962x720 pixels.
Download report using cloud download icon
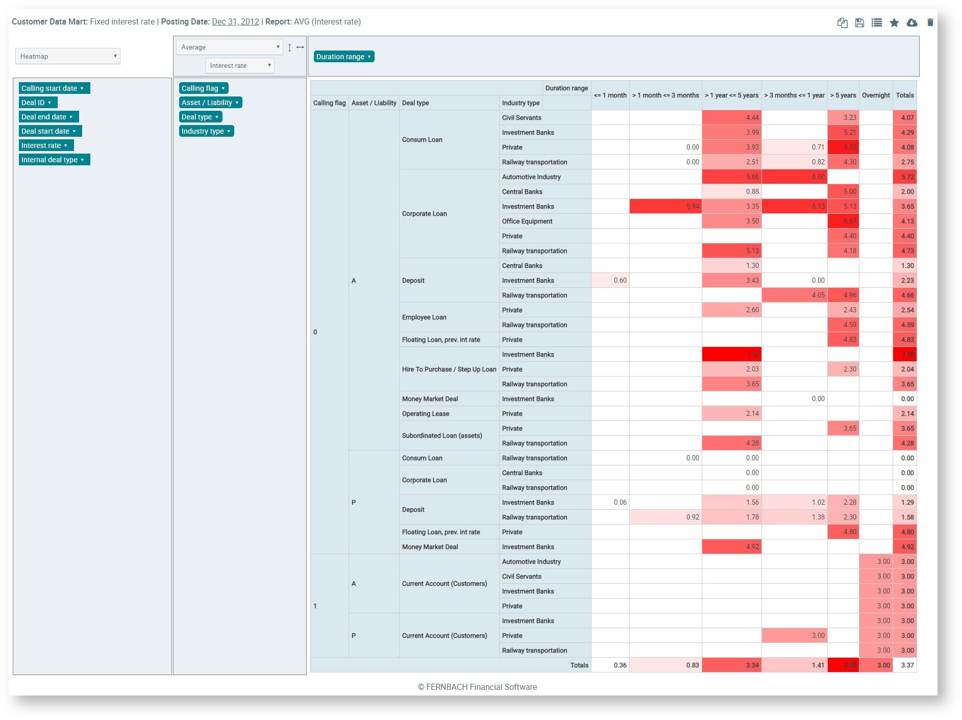click(912, 22)
